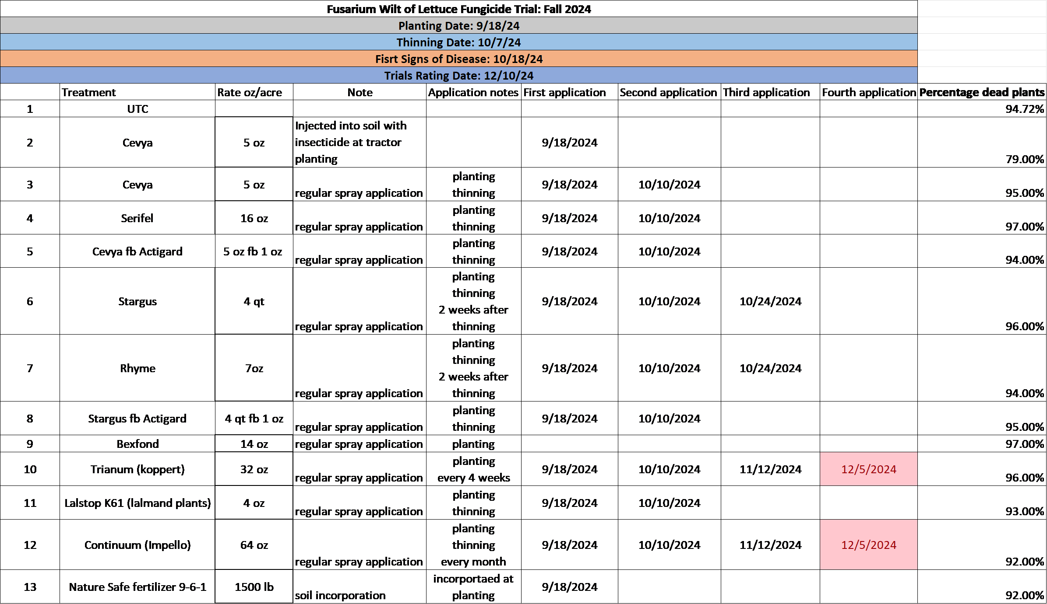Click the '1500 lb' rate cell
This screenshot has width=1047, height=604.
[254, 587]
